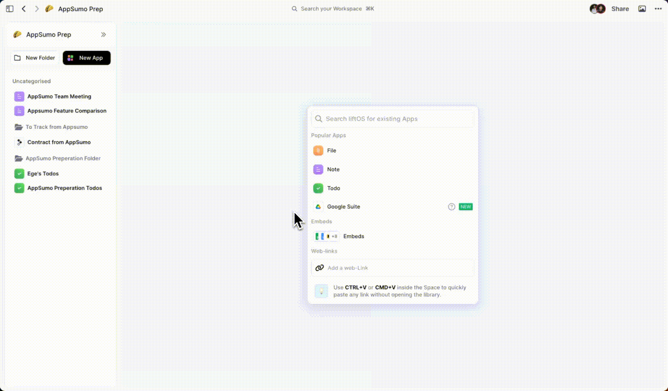This screenshot has width=668, height=391.
Task: Open Contract from AppSumo item
Action: pos(59,142)
